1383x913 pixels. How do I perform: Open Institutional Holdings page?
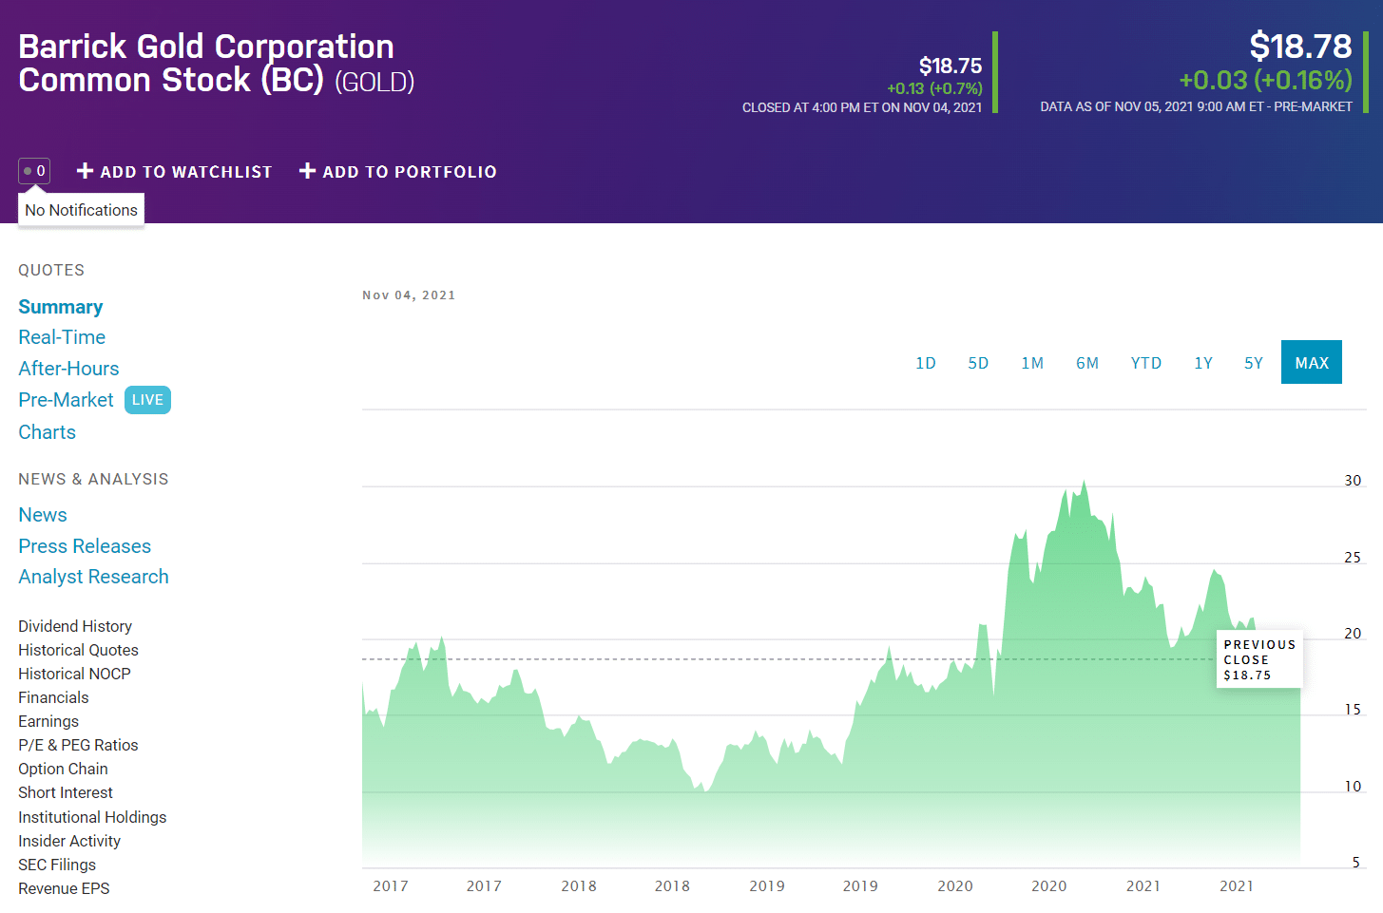[x=92, y=817]
